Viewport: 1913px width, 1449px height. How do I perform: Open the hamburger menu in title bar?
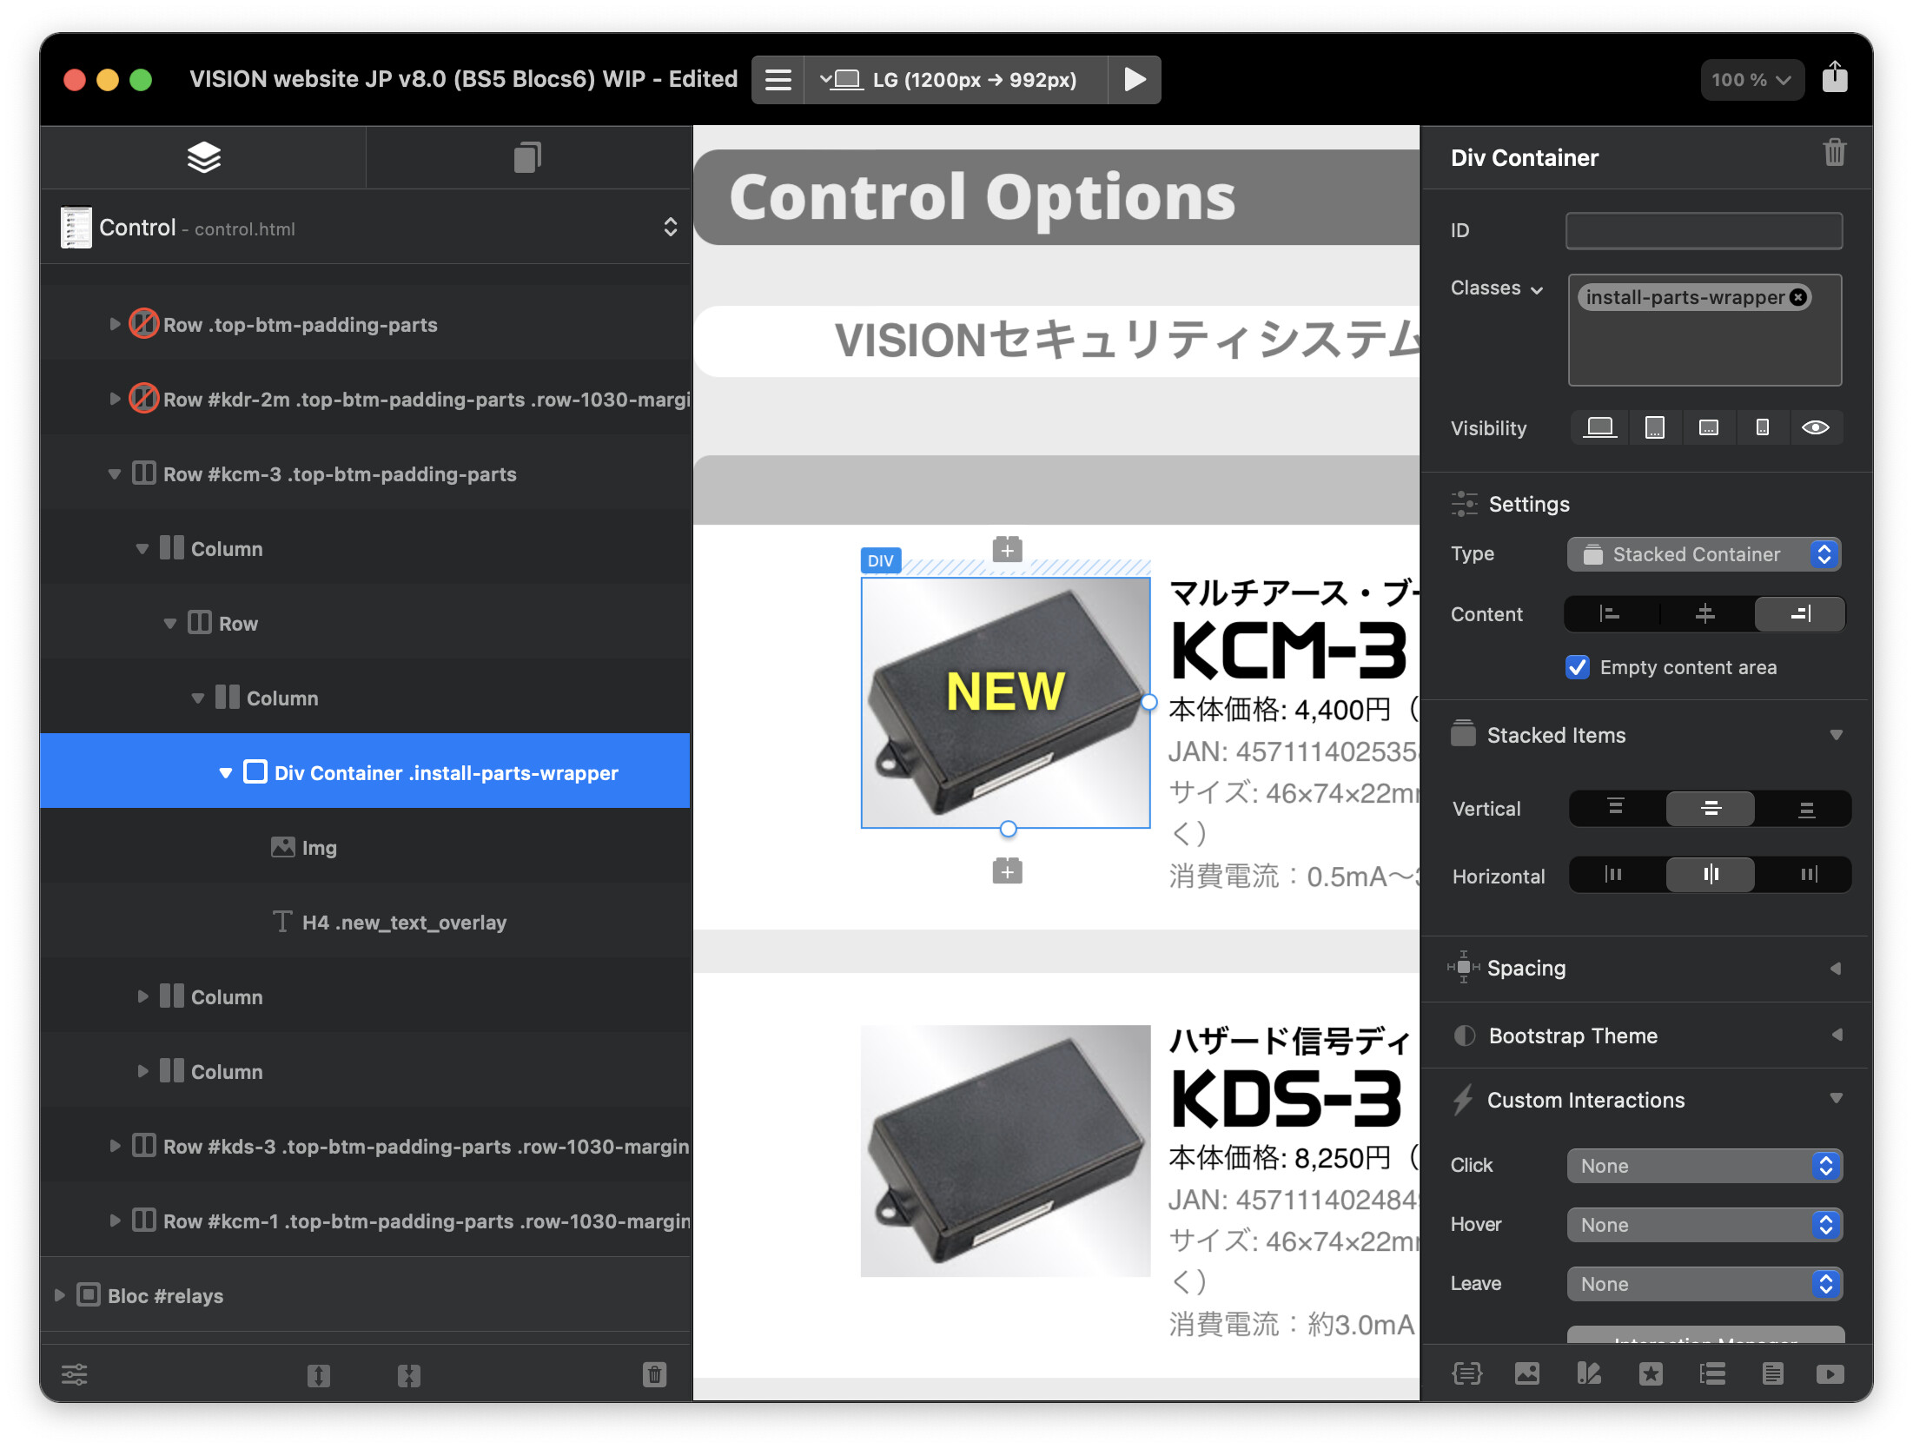(x=778, y=79)
